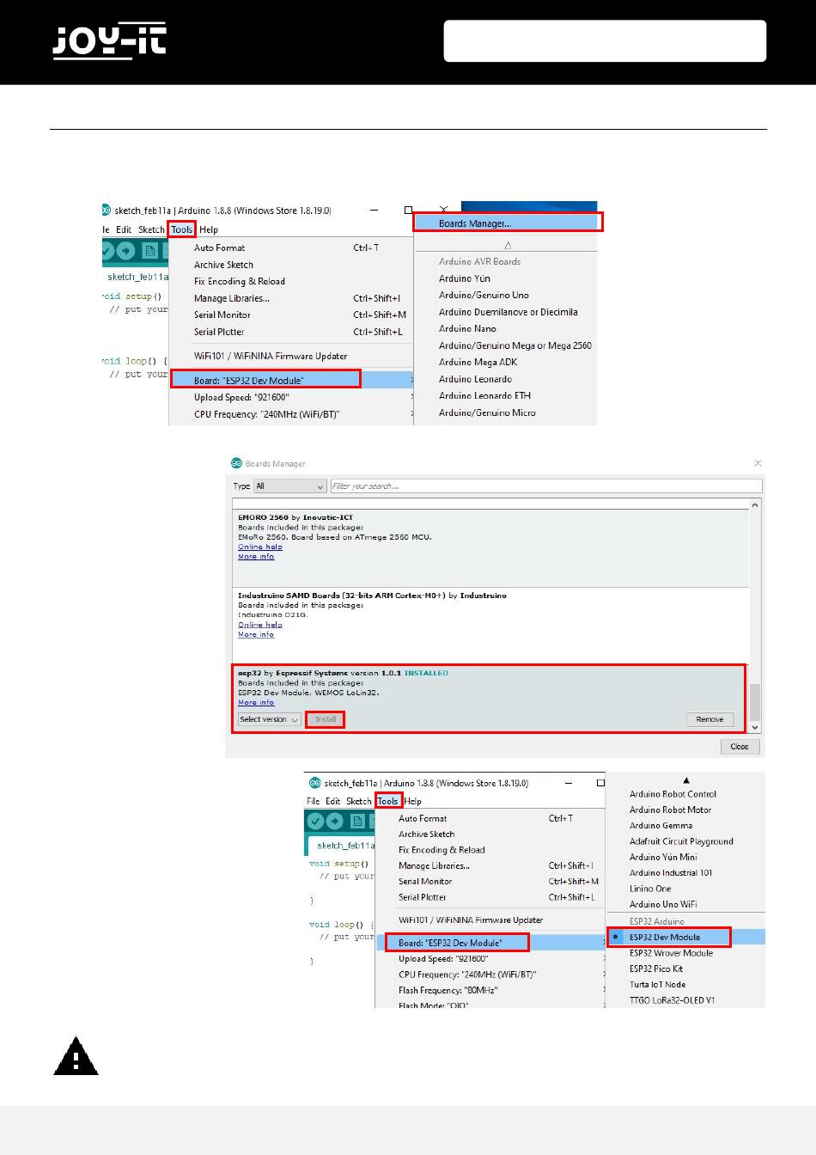Screen dimensions: 816x1155
Task: Click down arrow of Boards Manager scrollbar
Action: (755, 727)
